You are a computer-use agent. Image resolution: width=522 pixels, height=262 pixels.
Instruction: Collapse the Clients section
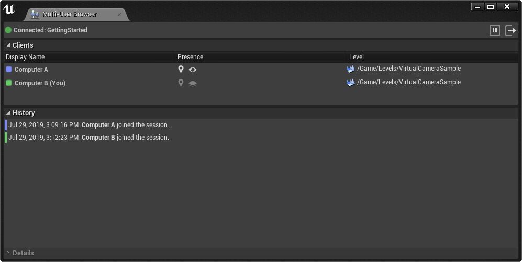coord(8,45)
